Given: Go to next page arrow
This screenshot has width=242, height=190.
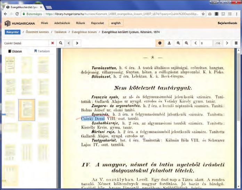Looking at the screenshot, I should click(x=227, y=43).
